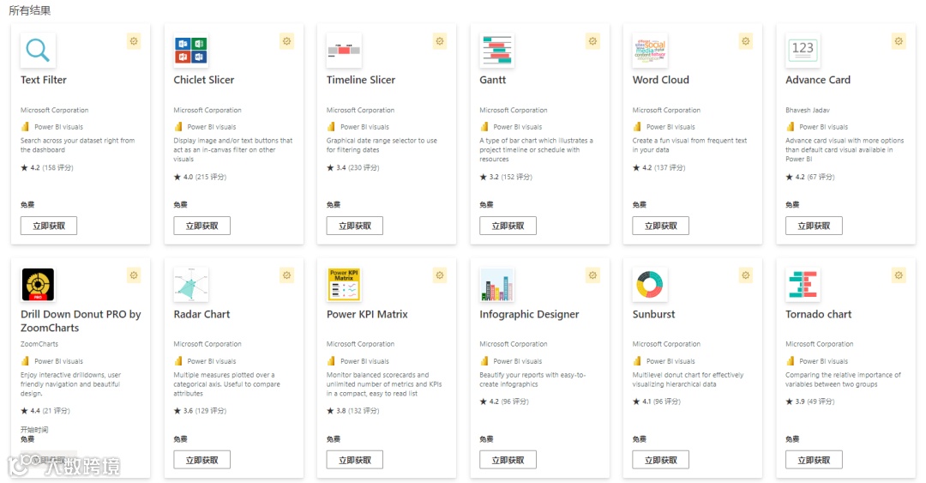Click the Word Cloud app icon
The height and width of the screenshot is (483, 926).
point(650,51)
